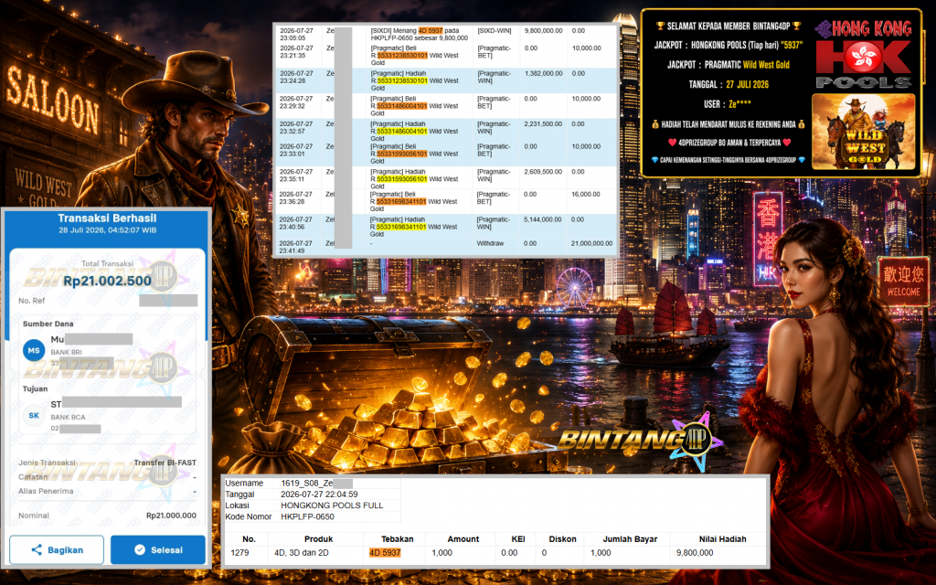Image resolution: width=936 pixels, height=585 pixels.
Task: Click the 'Jumlah Bayar' column header
Action: (x=630, y=539)
